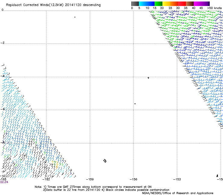Click the small island mark near -155, -4
This screenshot has height=195, width=223.
(148, 78)
